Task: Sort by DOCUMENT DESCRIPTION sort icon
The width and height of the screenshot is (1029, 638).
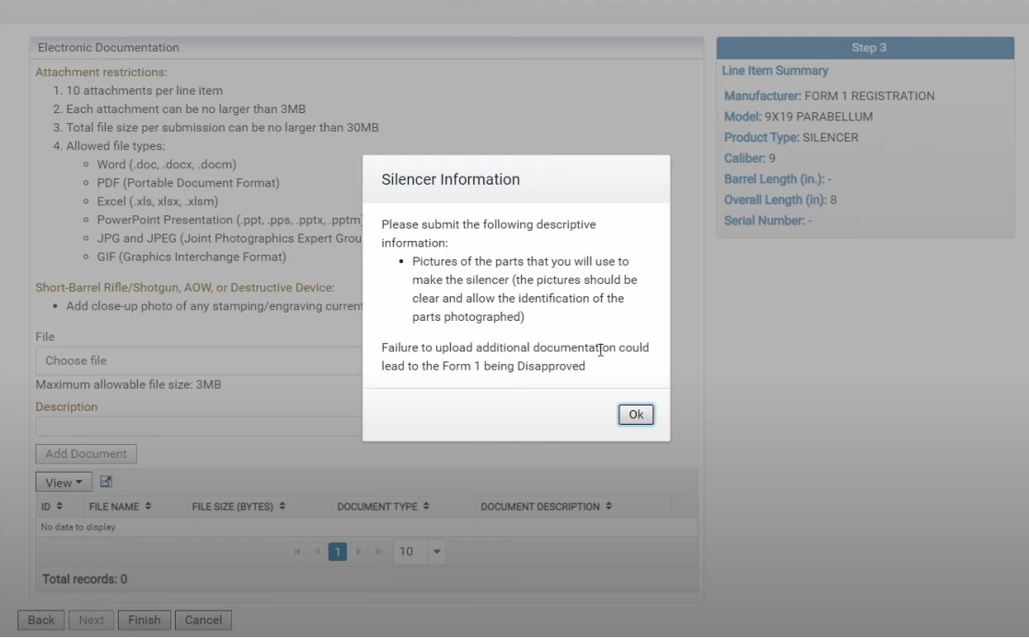Action: [x=608, y=507]
